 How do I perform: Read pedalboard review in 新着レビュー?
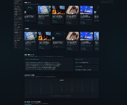pos(83,23)
